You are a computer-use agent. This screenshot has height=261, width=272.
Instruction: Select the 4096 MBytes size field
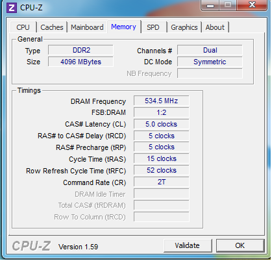[80, 62]
